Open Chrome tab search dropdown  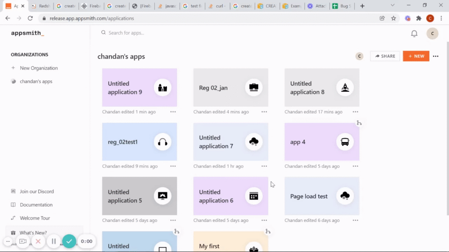(392, 5)
